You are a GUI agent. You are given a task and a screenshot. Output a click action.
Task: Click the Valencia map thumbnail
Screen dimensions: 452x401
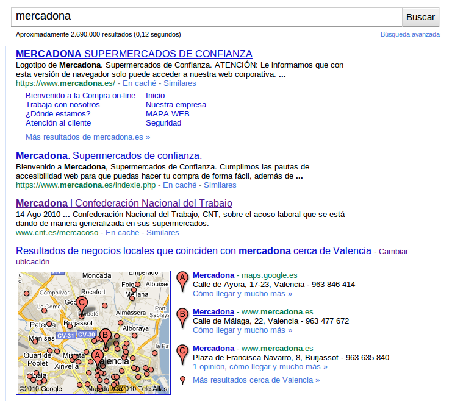pyautogui.click(x=93, y=332)
